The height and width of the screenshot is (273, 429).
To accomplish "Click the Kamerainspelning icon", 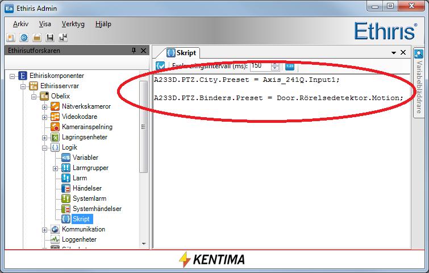I will pos(55,127).
